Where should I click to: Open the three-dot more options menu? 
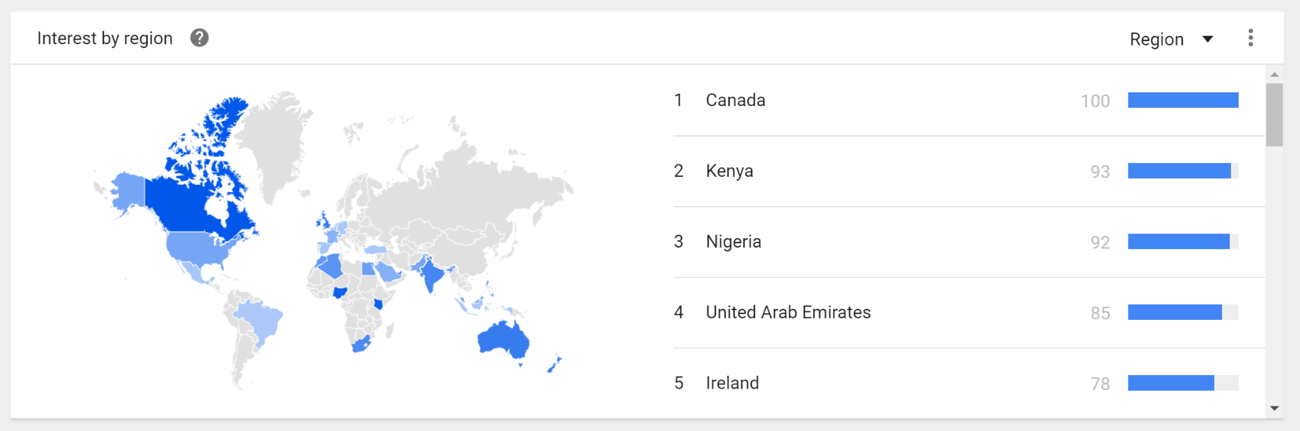point(1250,38)
